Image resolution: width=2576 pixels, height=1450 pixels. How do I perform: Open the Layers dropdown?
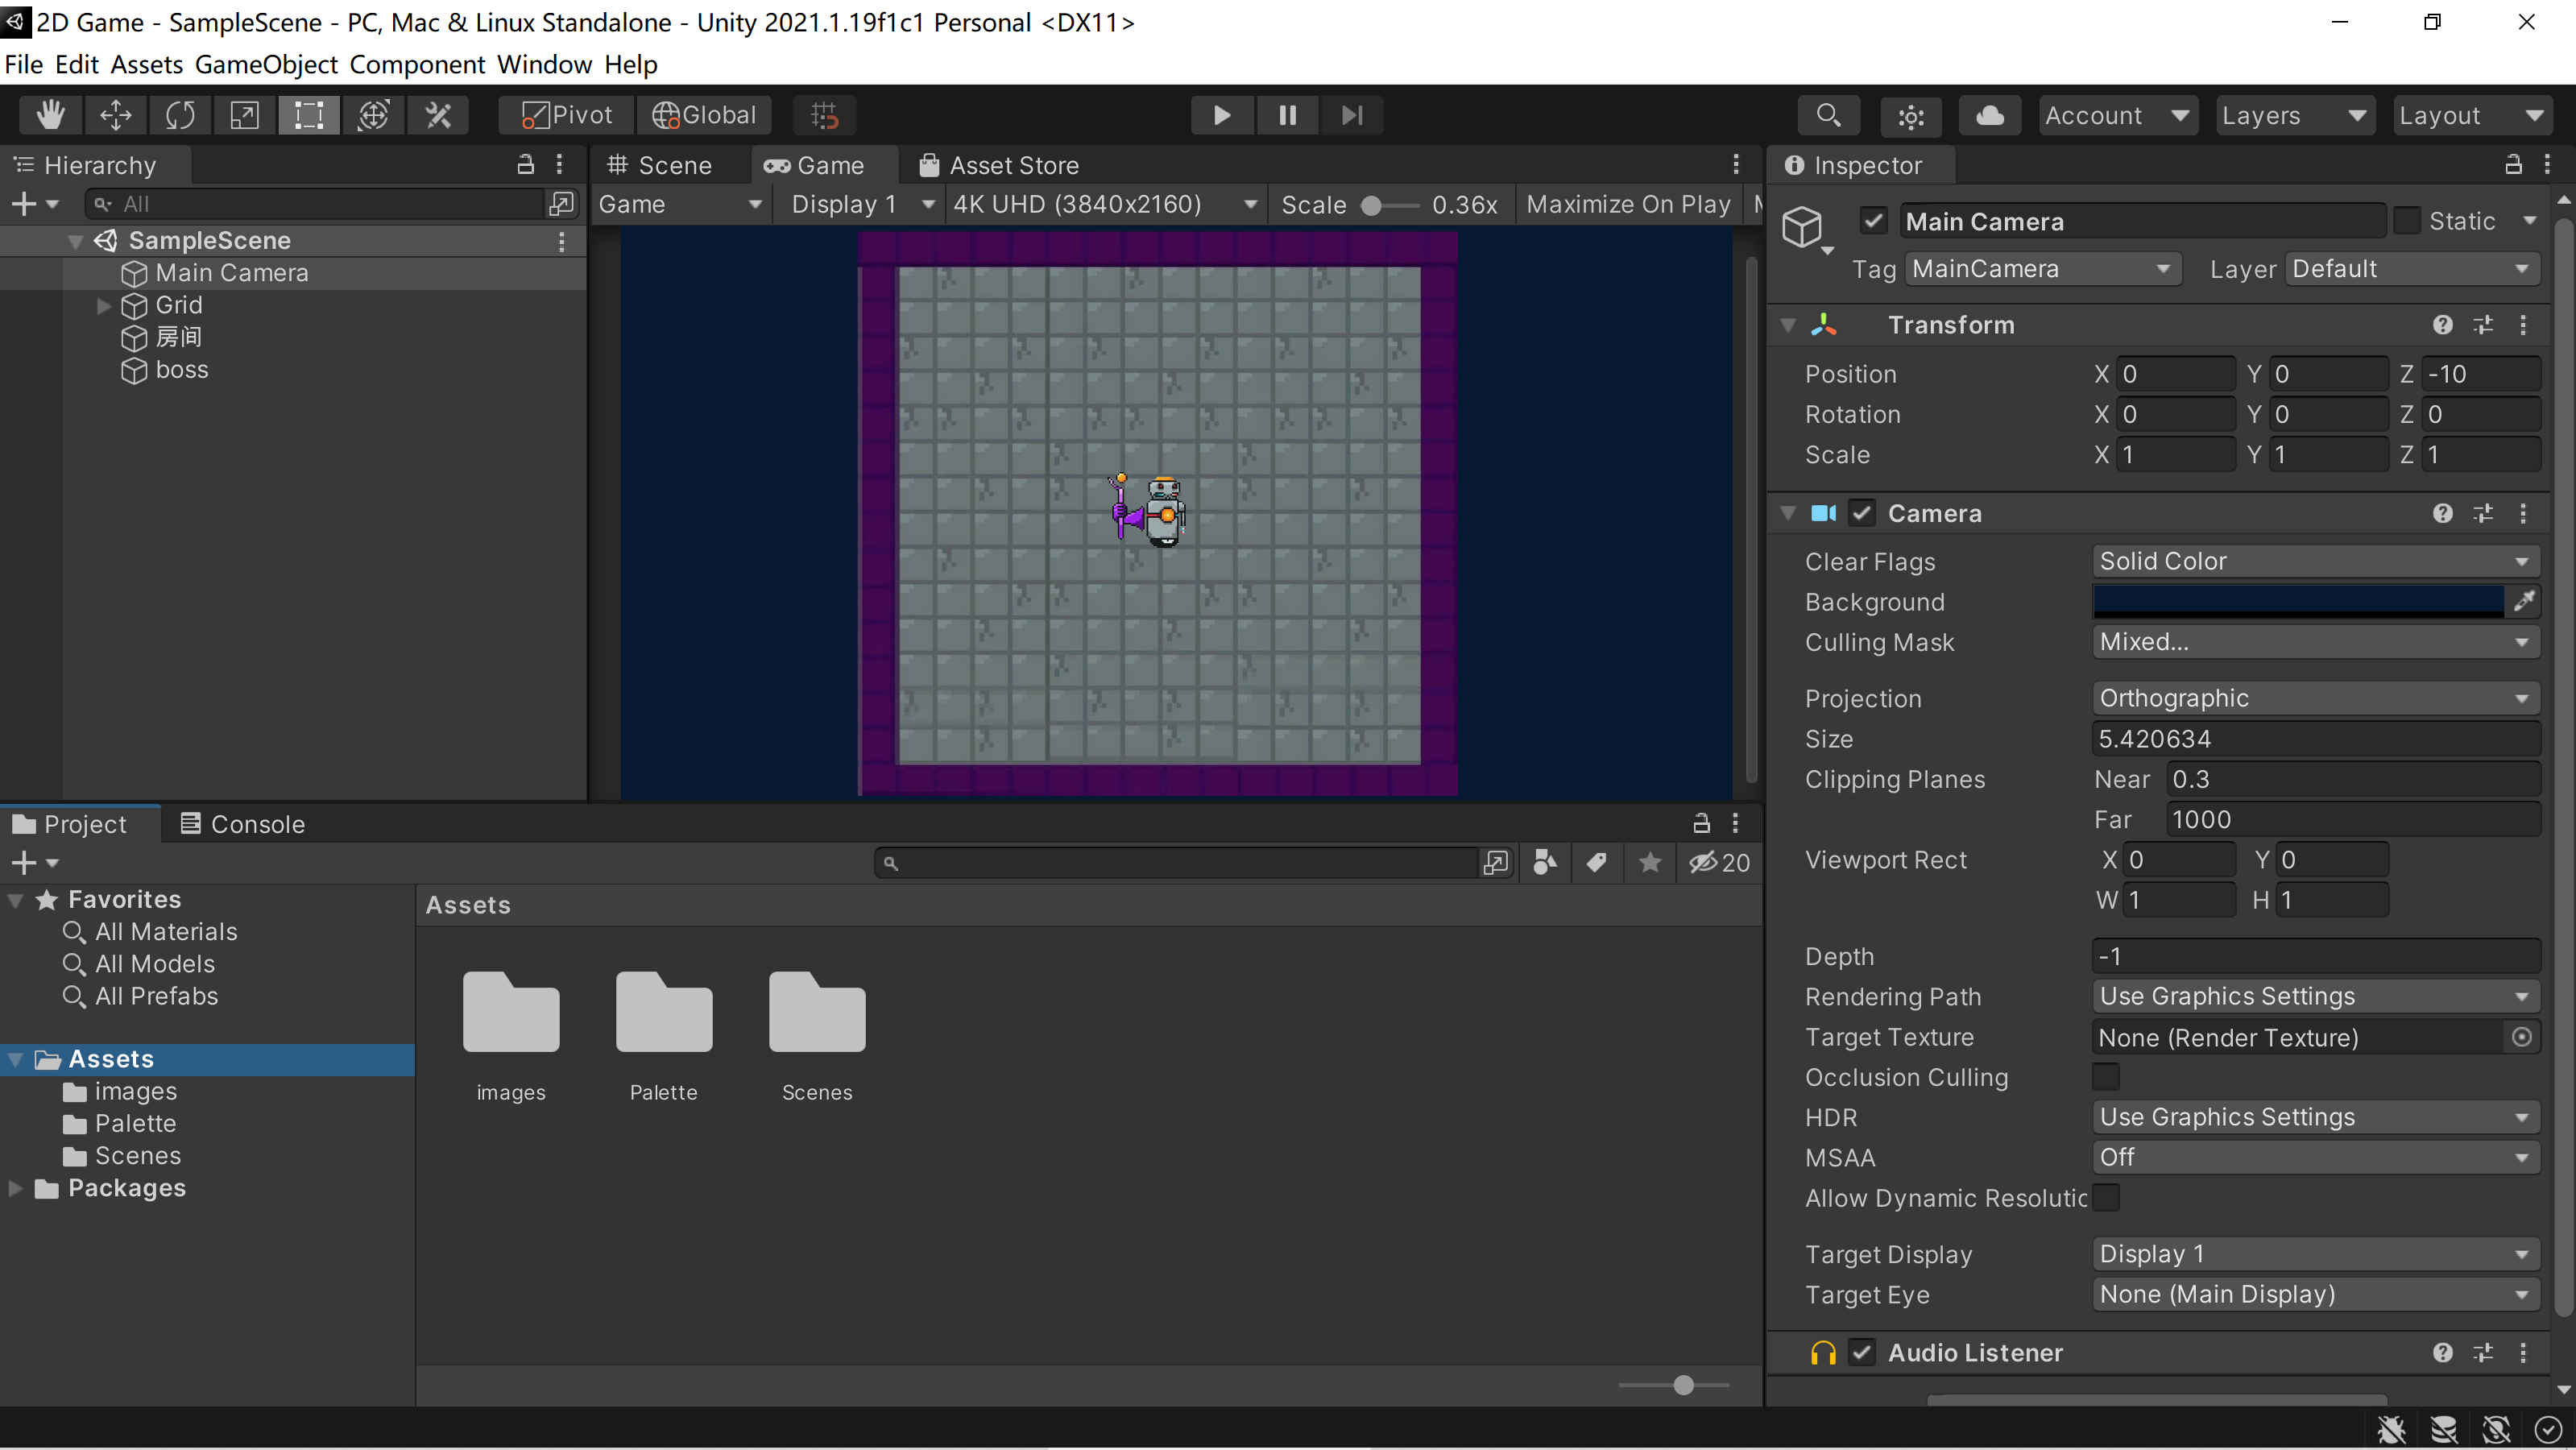(2294, 115)
